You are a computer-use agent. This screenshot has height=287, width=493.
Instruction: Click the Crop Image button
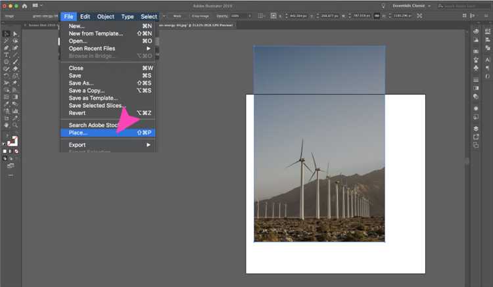point(200,16)
